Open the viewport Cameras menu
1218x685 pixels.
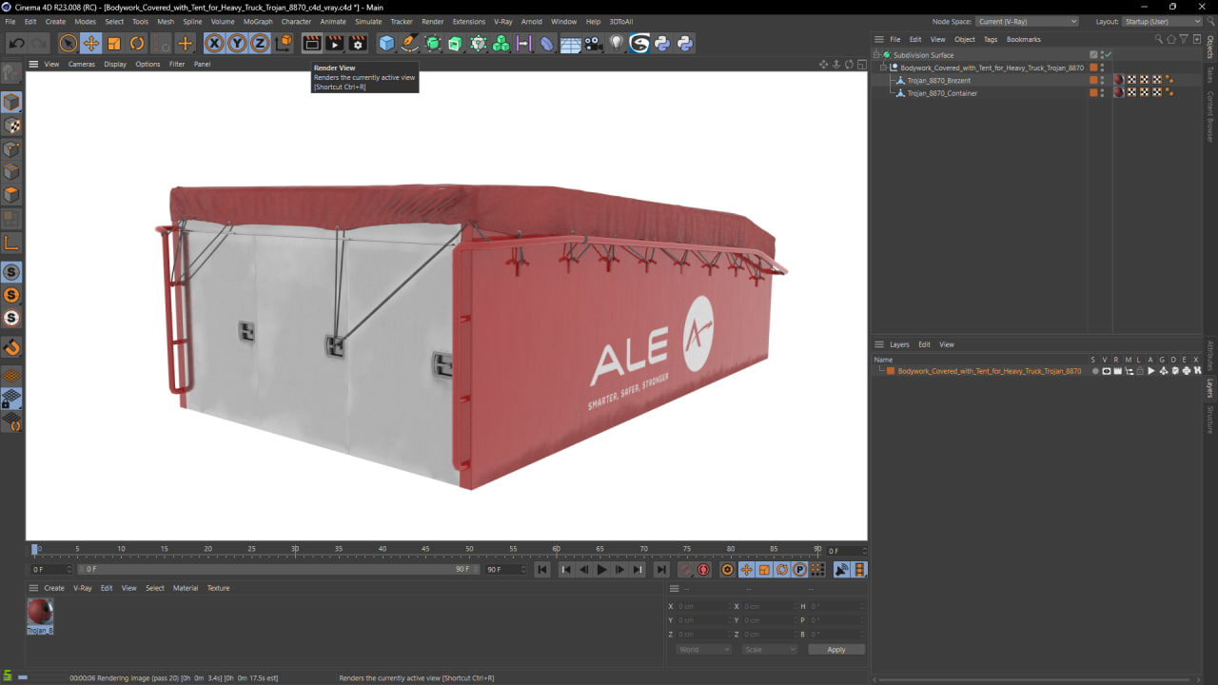82,64
